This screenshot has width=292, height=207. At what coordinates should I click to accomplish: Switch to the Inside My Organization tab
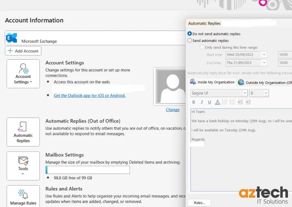[x=212, y=82]
